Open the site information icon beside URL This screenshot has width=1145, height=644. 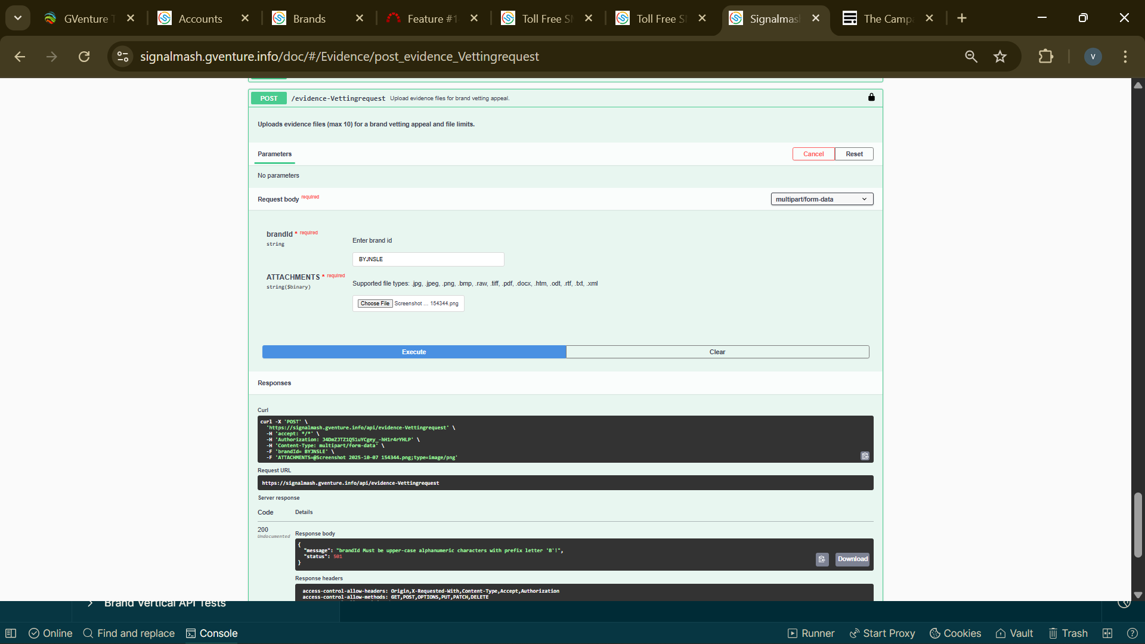click(x=123, y=57)
